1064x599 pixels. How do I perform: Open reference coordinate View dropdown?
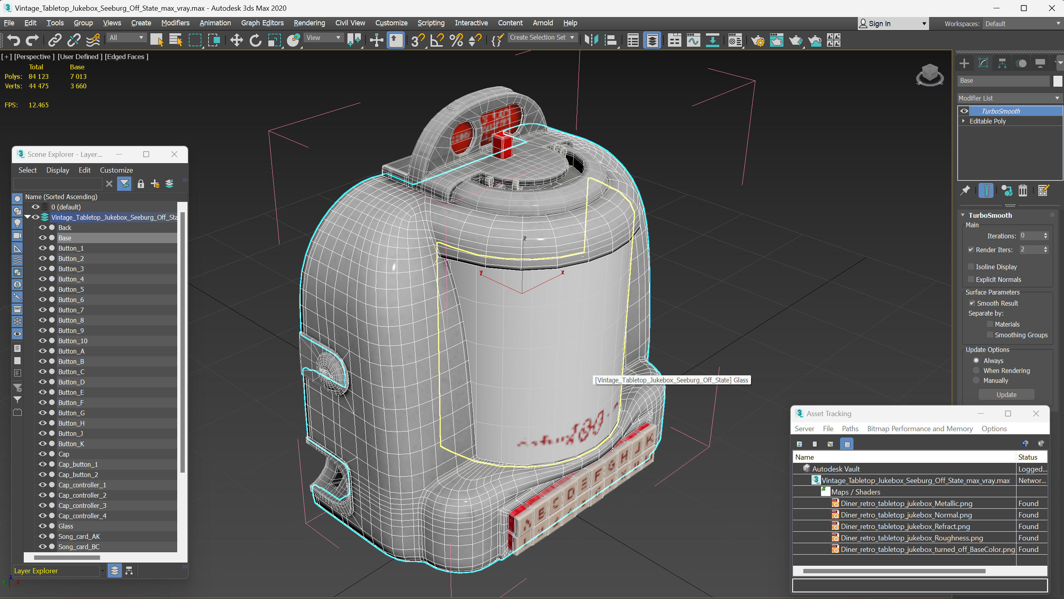(x=323, y=38)
